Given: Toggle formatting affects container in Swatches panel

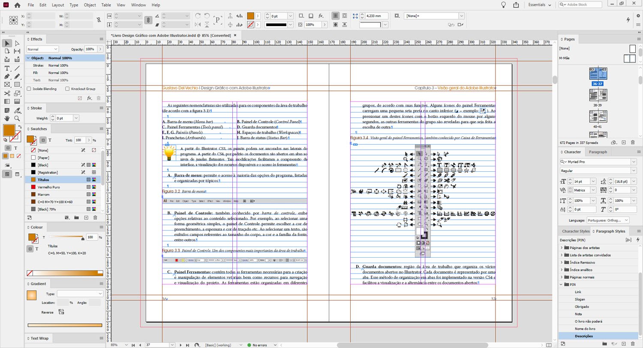Looking at the screenshot, I should pos(43,140).
